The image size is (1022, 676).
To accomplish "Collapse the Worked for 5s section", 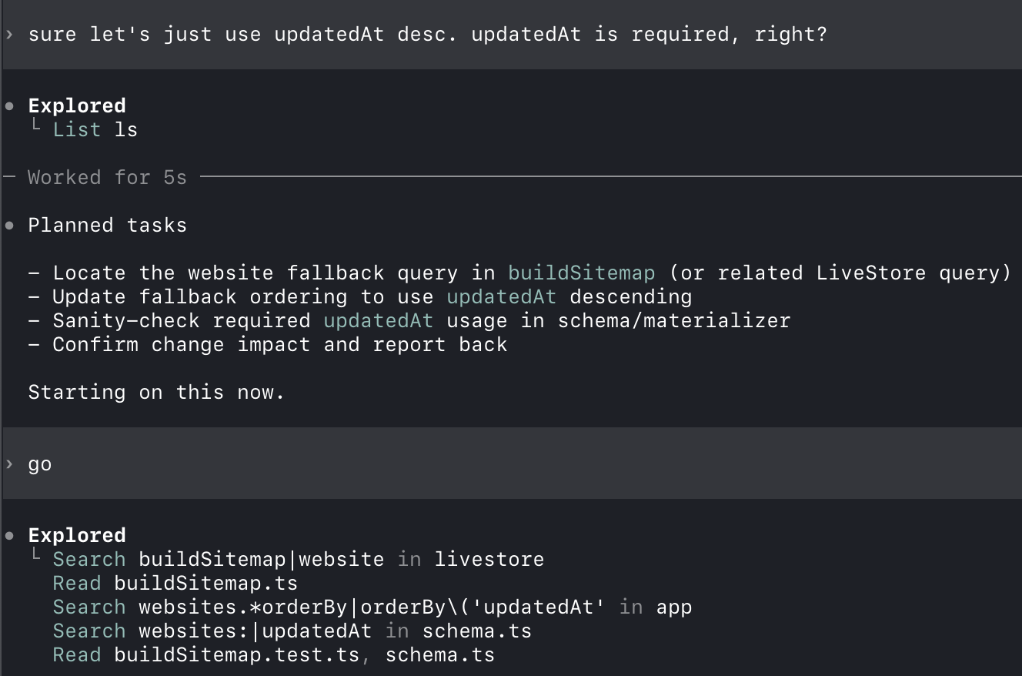I will coord(108,177).
